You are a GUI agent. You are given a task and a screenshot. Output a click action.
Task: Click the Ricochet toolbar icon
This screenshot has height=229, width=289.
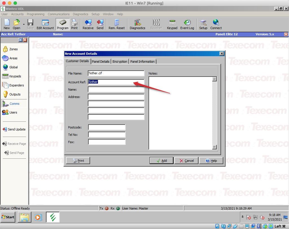pyautogui.click(x=156, y=24)
